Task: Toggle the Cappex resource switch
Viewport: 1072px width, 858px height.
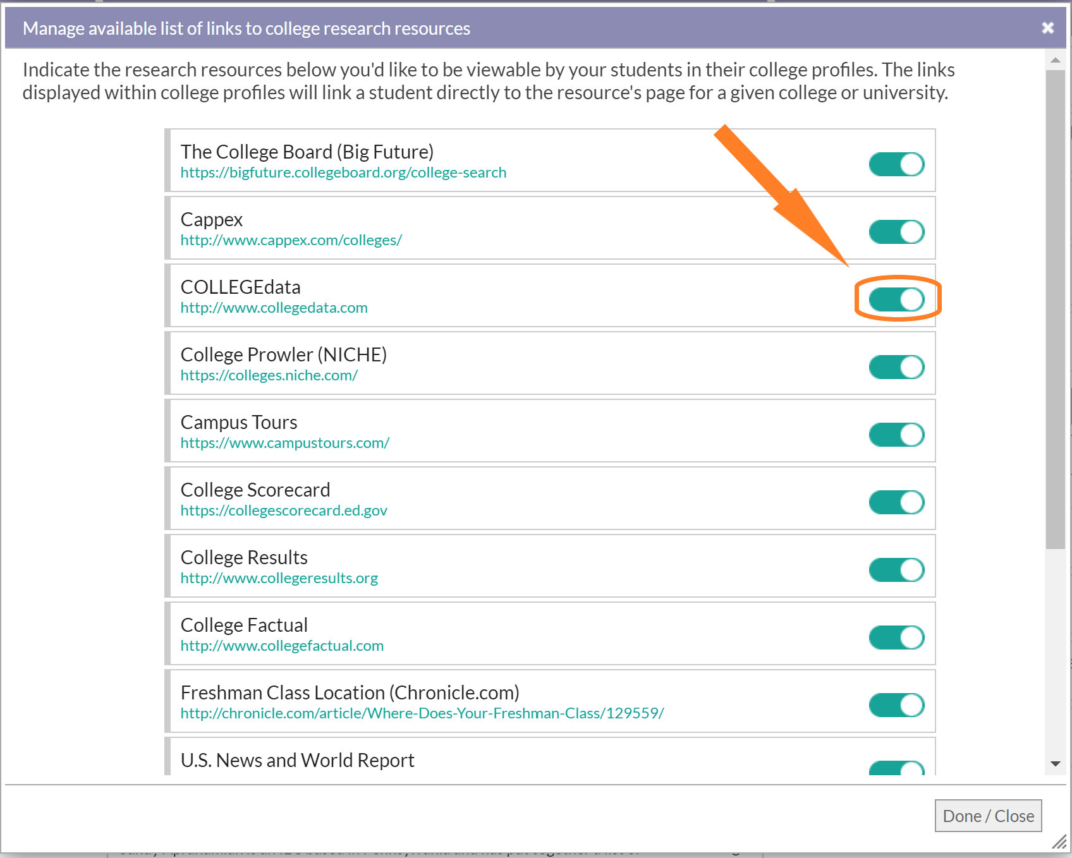Action: pos(897,232)
